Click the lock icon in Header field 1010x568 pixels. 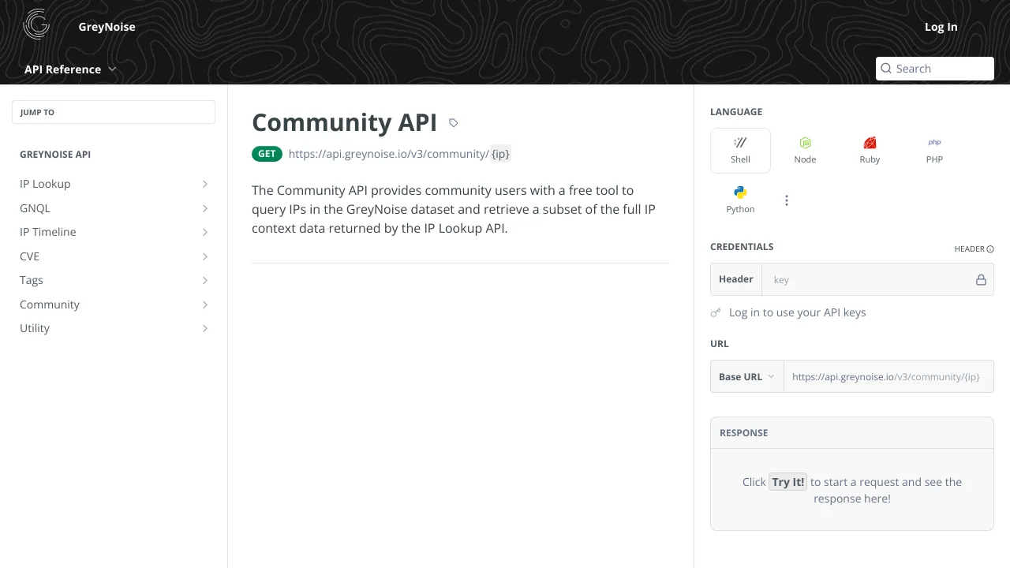click(x=981, y=279)
